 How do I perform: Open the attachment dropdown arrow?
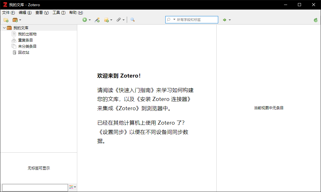click(123, 20)
